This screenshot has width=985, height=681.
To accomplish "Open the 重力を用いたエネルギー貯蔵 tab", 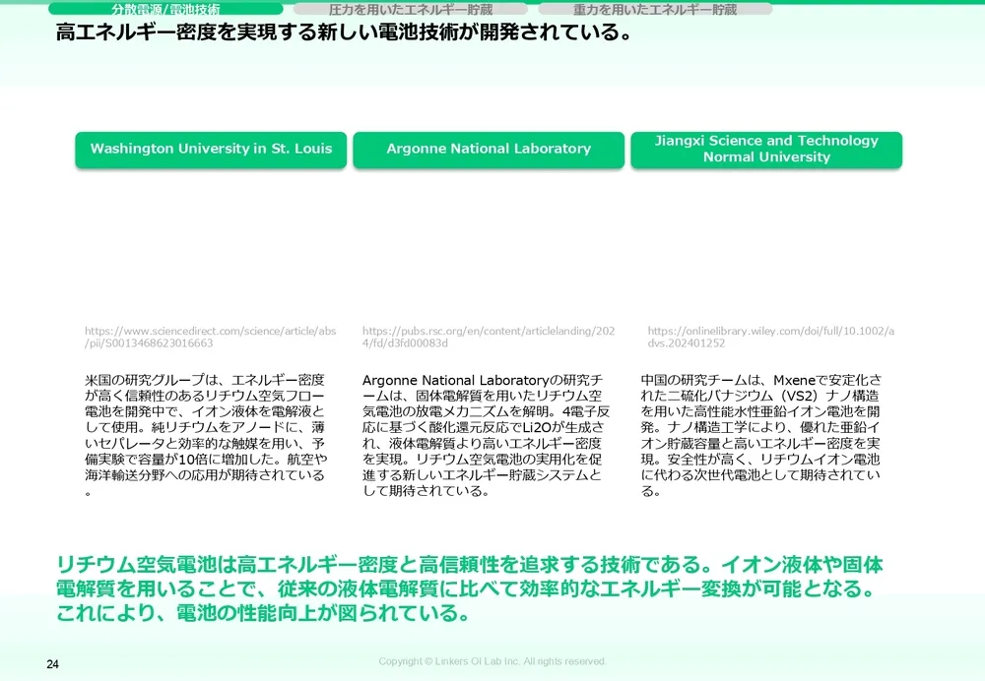I will pos(655,9).
